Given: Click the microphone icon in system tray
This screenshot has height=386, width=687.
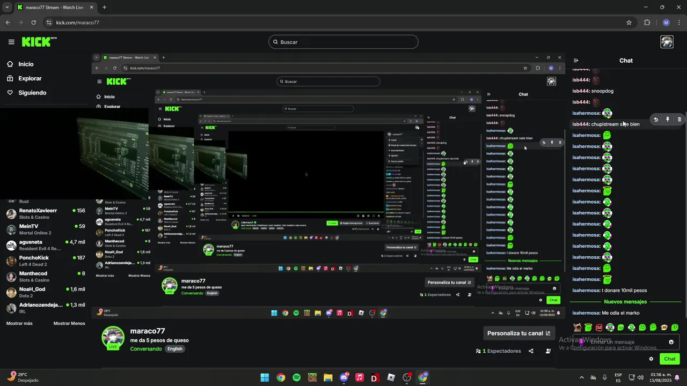Looking at the screenshot, I should (x=605, y=377).
